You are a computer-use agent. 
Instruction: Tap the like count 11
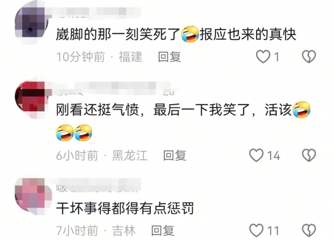pyautogui.click(x=273, y=231)
